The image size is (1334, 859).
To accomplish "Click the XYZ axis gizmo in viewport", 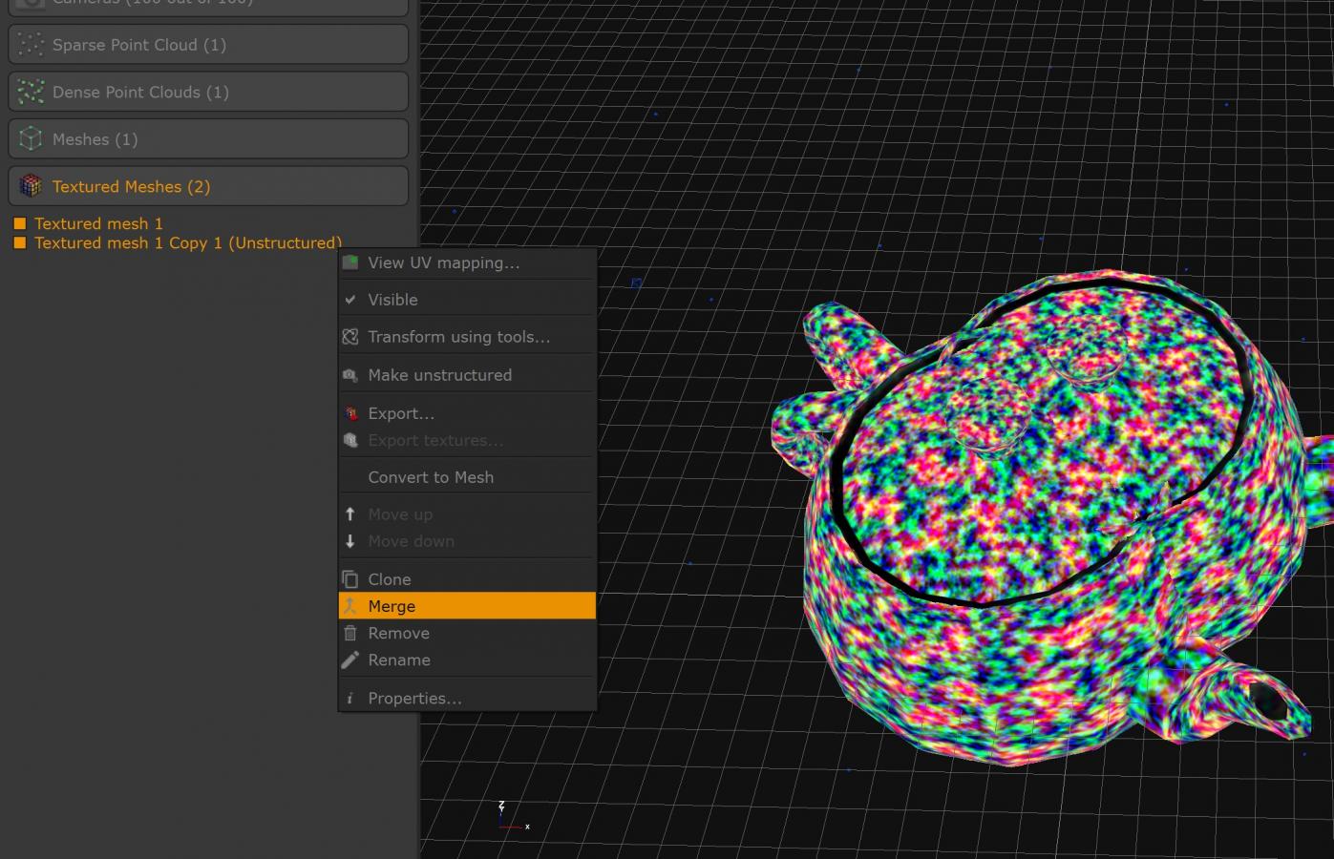I will click(x=512, y=817).
